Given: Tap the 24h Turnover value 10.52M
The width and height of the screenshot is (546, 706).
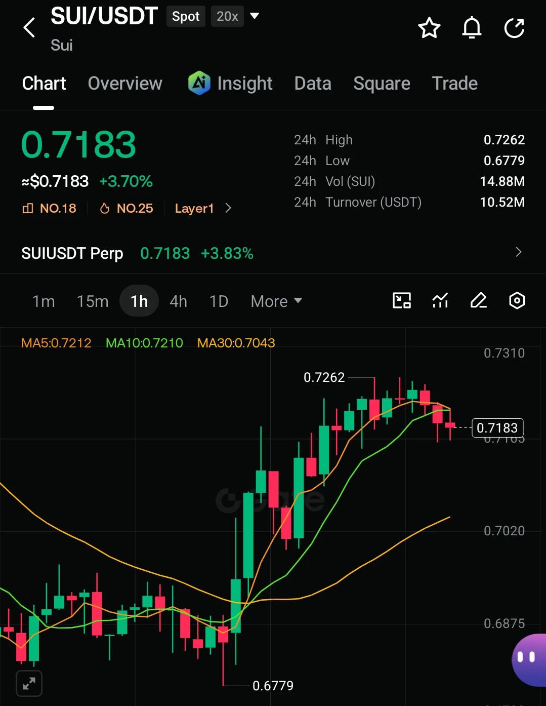Looking at the screenshot, I should pyautogui.click(x=502, y=202).
